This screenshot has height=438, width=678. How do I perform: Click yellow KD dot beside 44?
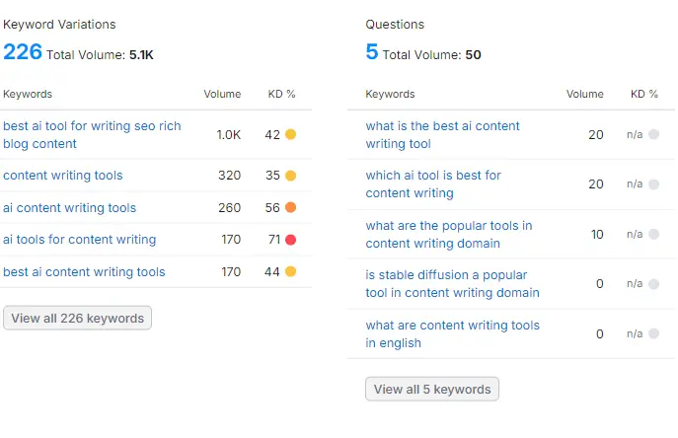coord(290,271)
